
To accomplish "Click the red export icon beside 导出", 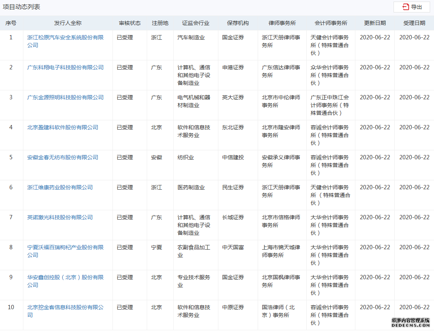I will click(406, 7).
